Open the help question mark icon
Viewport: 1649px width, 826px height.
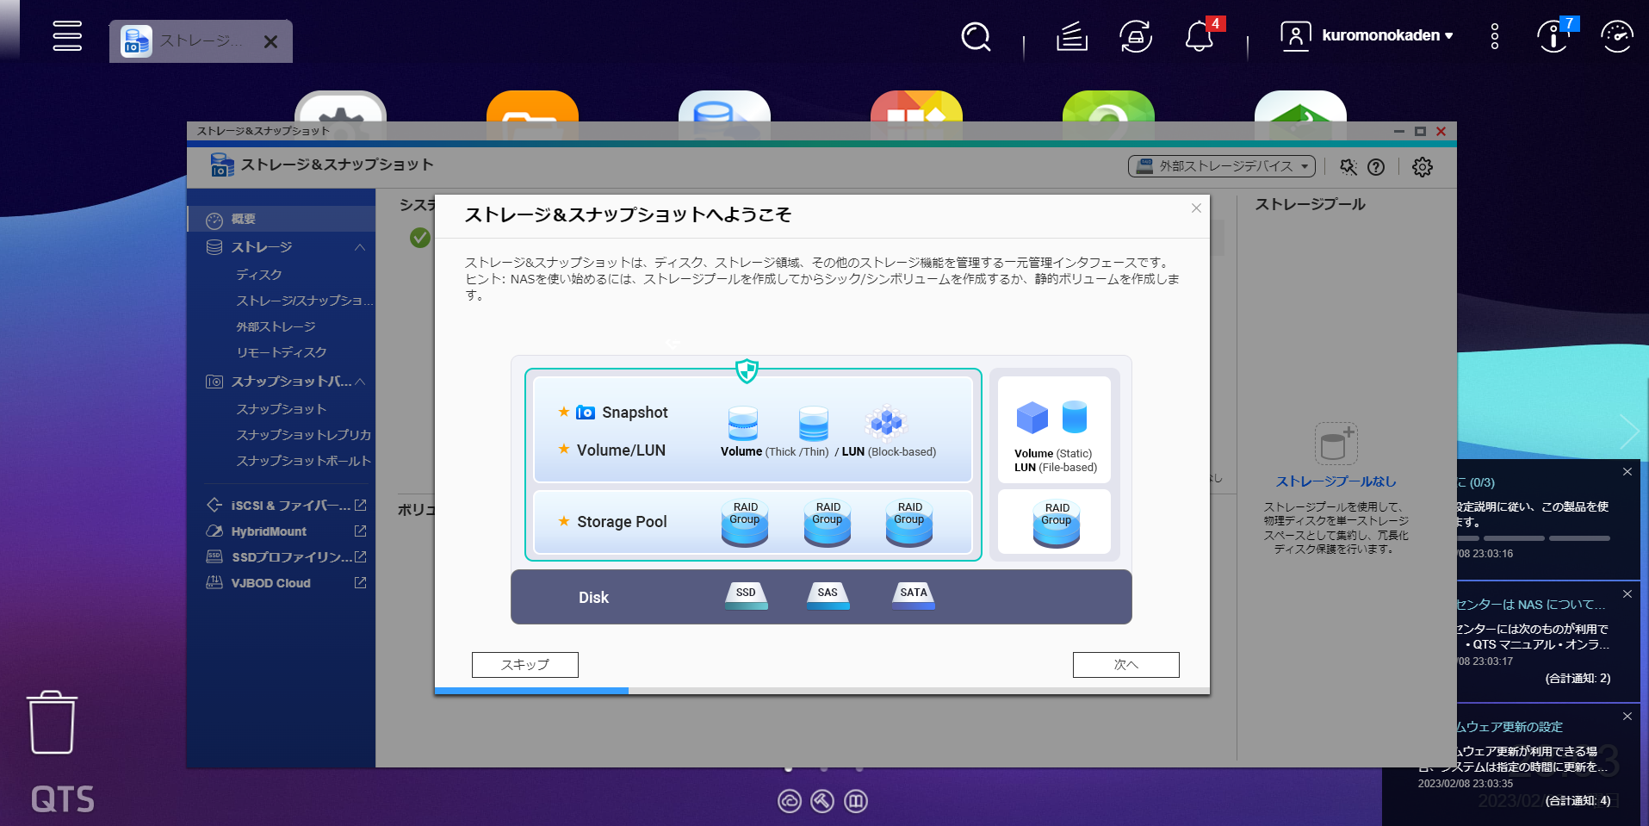[1376, 167]
